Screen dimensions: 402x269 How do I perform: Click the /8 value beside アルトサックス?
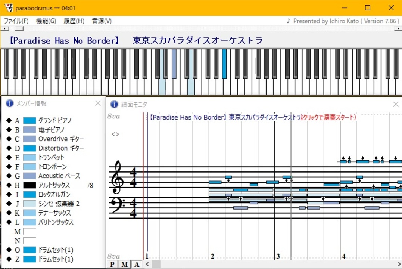pos(90,185)
